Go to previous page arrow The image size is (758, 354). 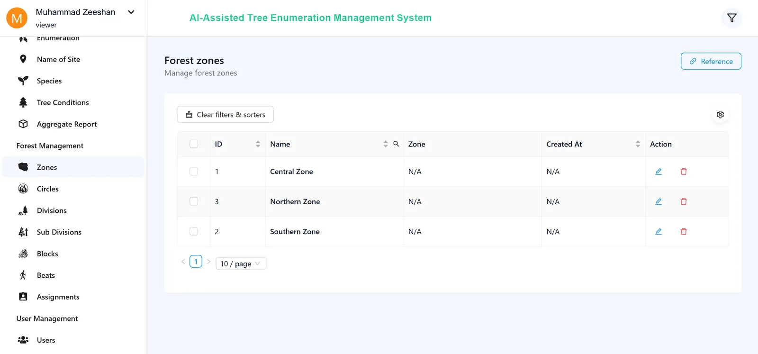coord(183,262)
